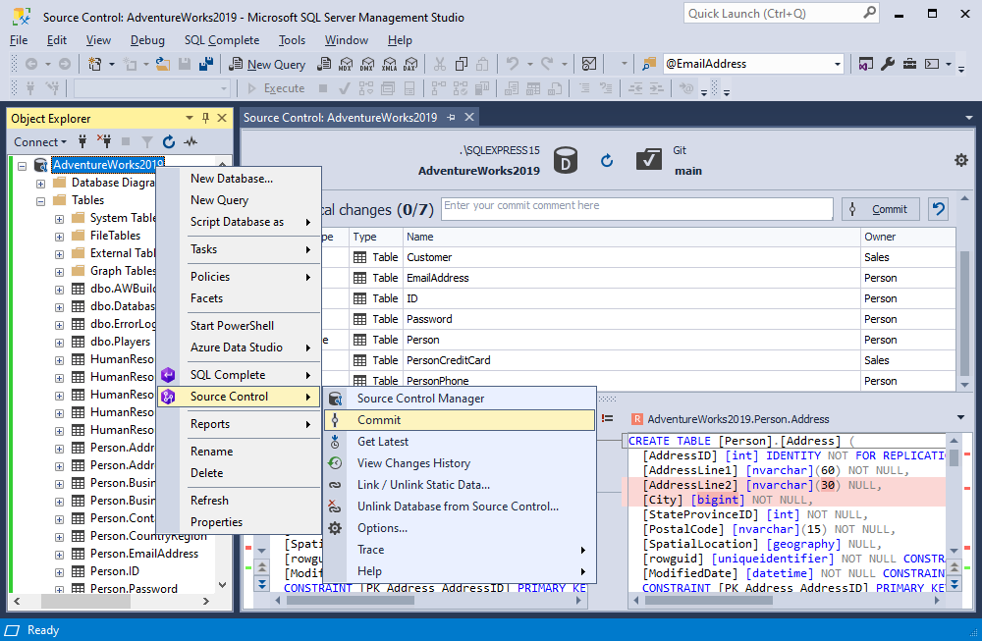This screenshot has width=982, height=641.
Task: Open Source Control settings gear
Action: click(x=960, y=160)
